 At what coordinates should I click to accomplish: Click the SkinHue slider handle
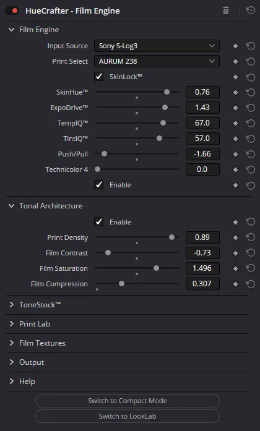[x=167, y=92]
